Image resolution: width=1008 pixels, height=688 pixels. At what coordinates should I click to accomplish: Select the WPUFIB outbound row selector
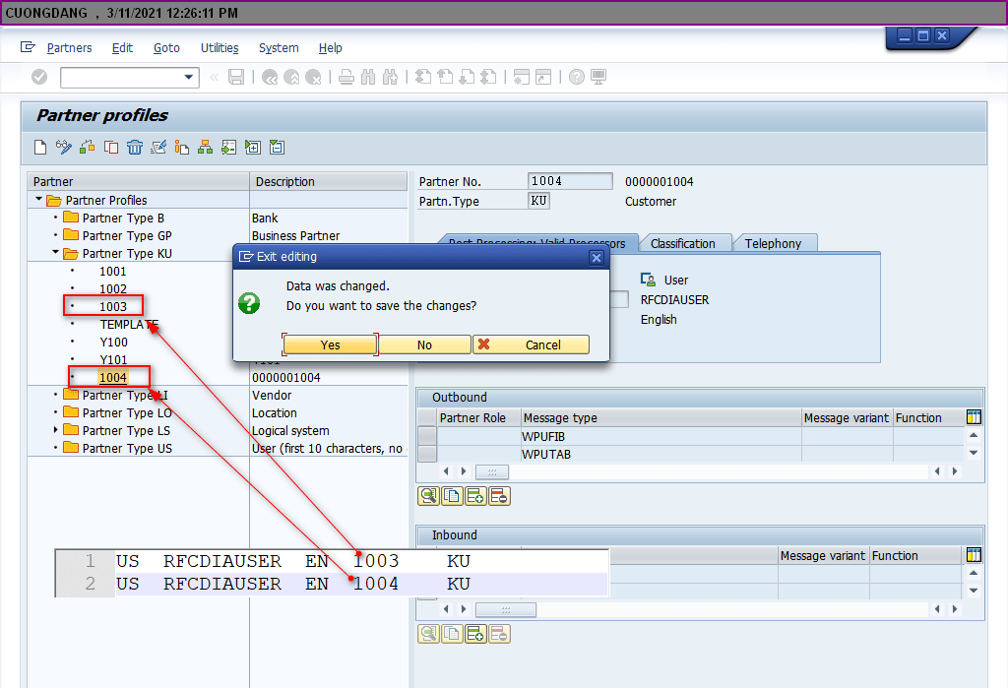(x=427, y=436)
